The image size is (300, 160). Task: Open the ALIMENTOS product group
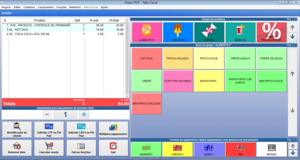tap(147, 32)
